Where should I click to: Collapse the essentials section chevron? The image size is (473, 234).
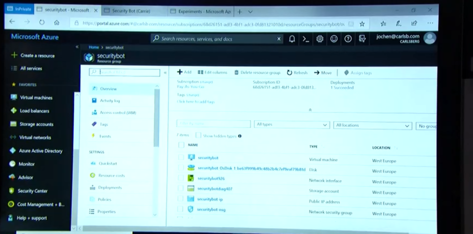(x=310, y=110)
